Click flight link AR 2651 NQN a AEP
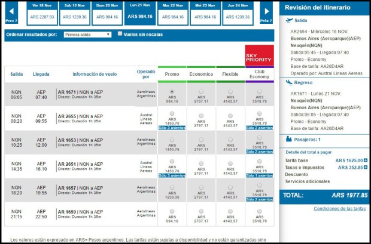The image size is (371, 244). click(80, 163)
